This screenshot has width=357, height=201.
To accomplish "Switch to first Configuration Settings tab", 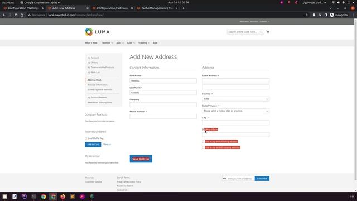I will point(23,8).
